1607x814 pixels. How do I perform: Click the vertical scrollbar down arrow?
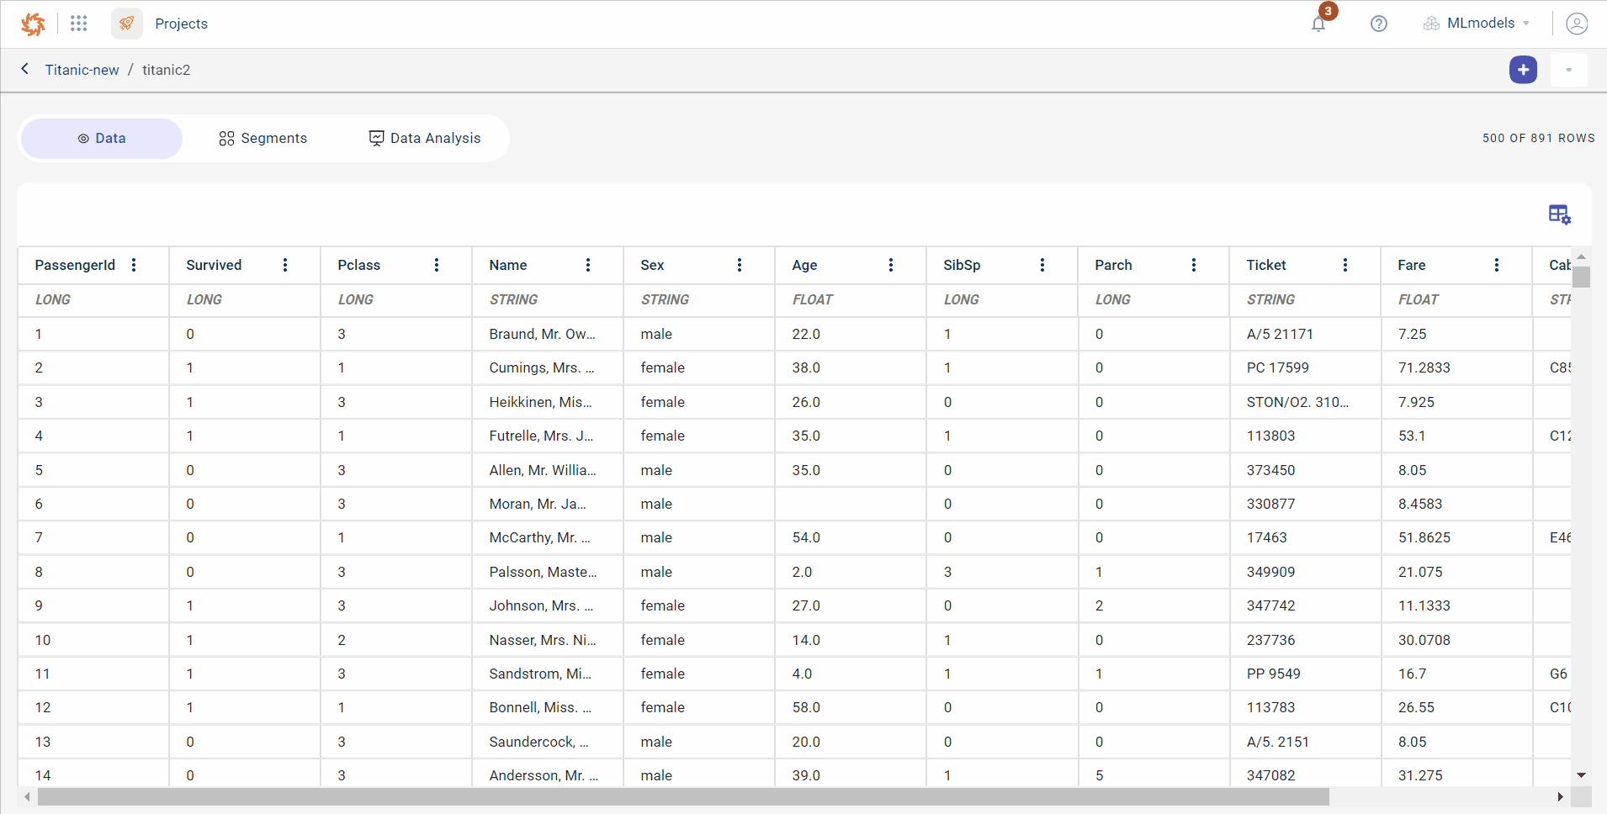pyautogui.click(x=1581, y=775)
